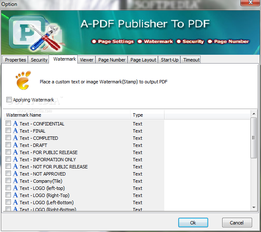Screen dimensions: 261x232
Task: Click the A icon beside FOR PUBLIC RELEASE
Action: pos(15,152)
